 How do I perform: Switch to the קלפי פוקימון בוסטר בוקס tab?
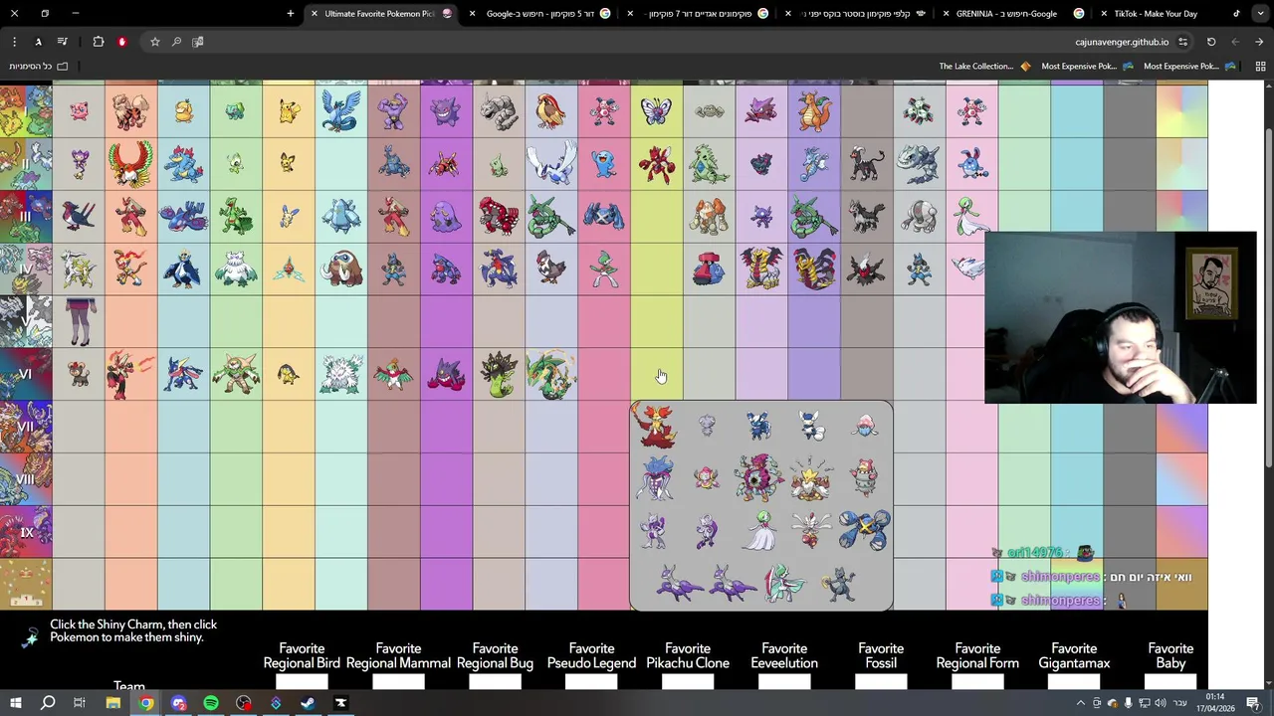point(855,14)
